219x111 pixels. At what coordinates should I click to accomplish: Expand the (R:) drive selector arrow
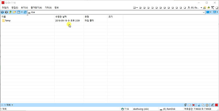pyautogui.click(x=201, y=8)
